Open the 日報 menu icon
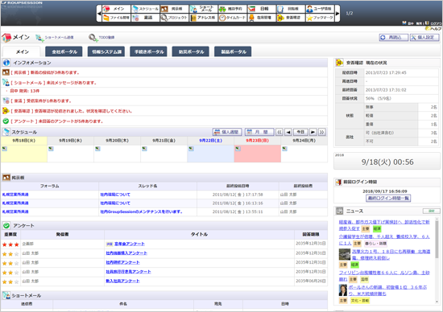Viewport: 443px width, 312px height. [x=262, y=9]
